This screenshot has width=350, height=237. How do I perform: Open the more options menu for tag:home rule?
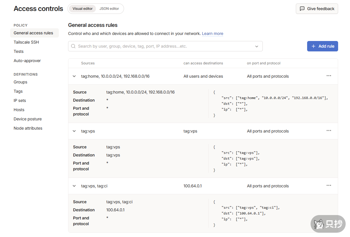point(329,76)
